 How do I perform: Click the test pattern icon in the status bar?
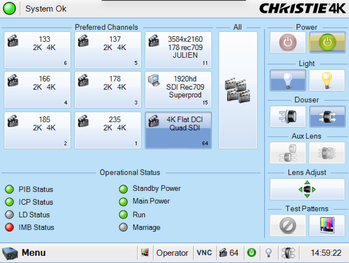[x=145, y=253]
